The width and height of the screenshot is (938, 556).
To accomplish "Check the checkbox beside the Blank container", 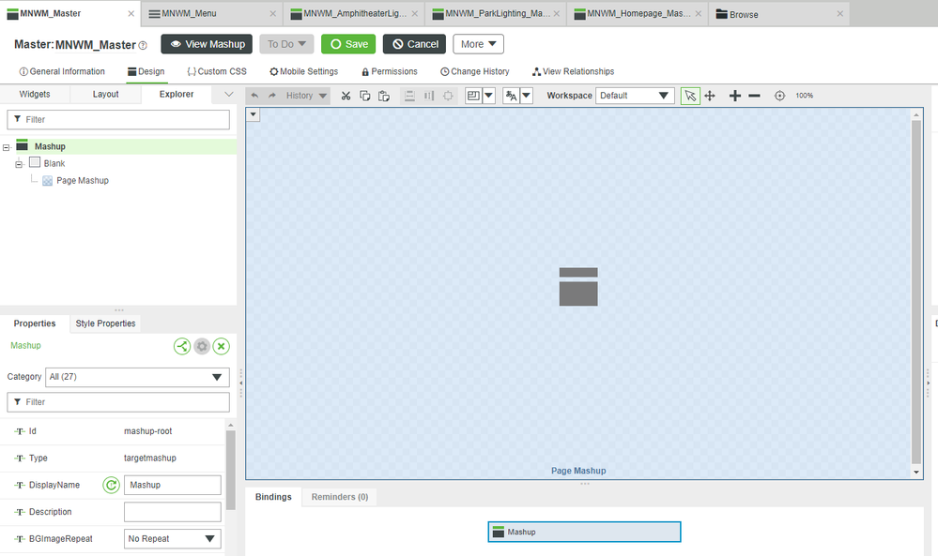I will [x=36, y=162].
